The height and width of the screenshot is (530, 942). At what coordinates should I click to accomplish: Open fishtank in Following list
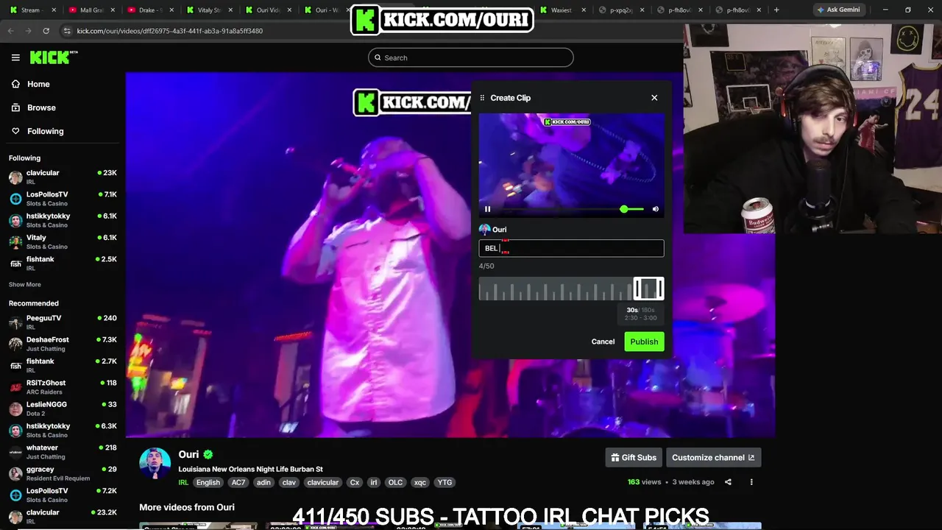(x=63, y=263)
